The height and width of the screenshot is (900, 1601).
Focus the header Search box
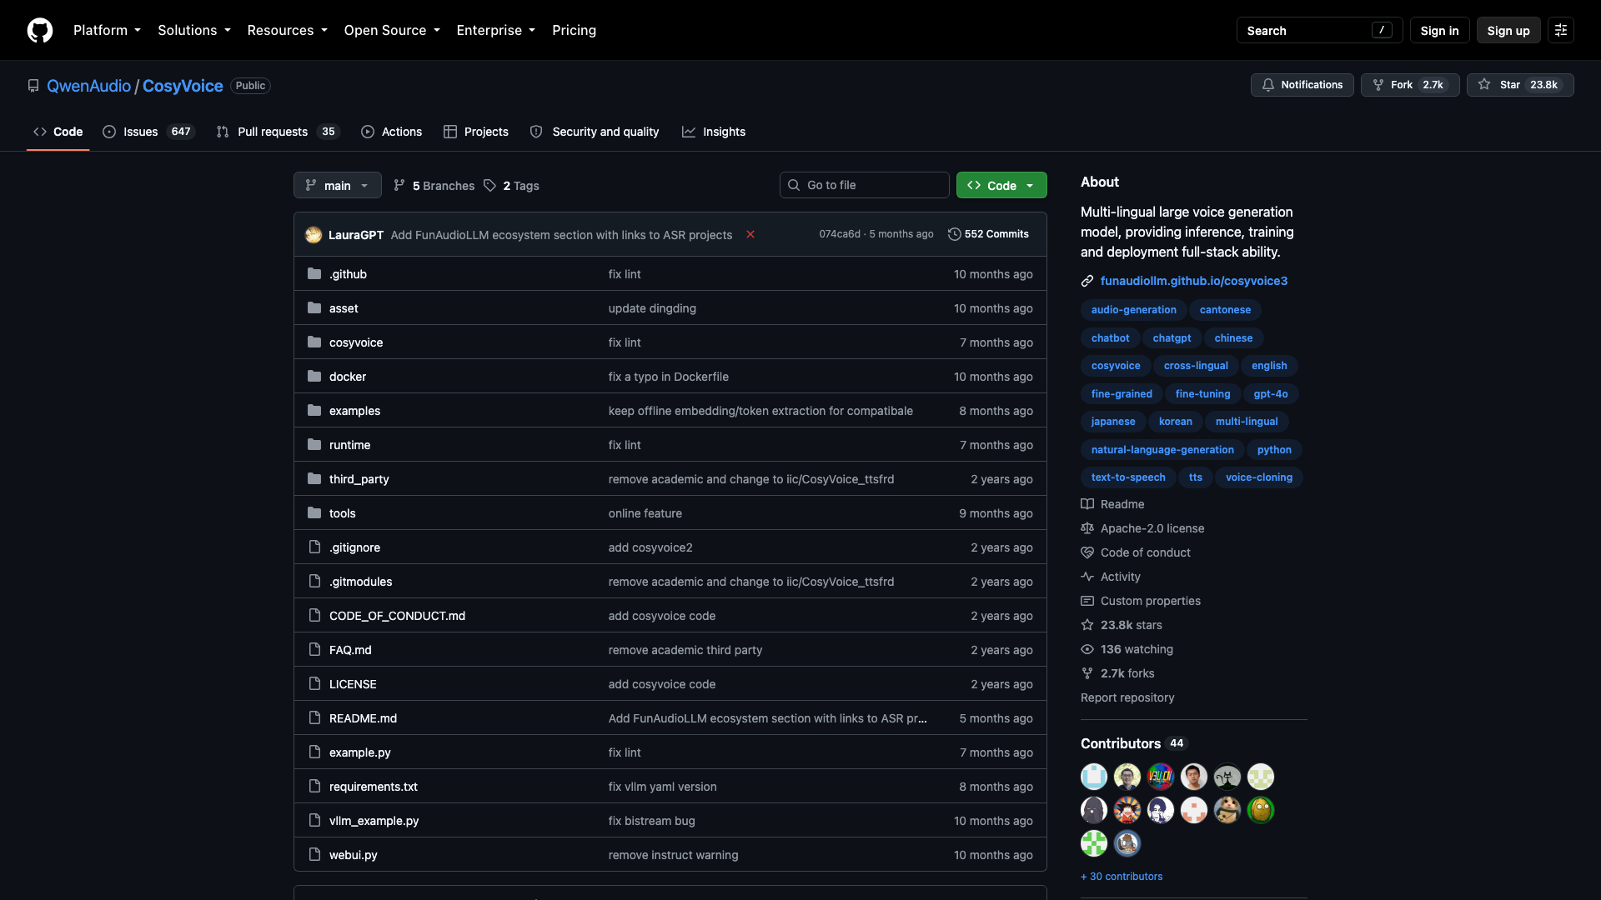(1319, 30)
